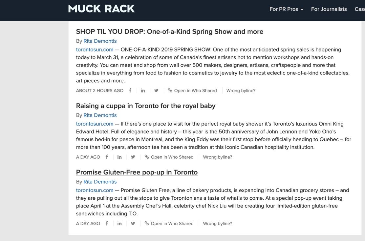The image size is (365, 241).
Task: Open the For Journalists menu item
Action: click(329, 9)
